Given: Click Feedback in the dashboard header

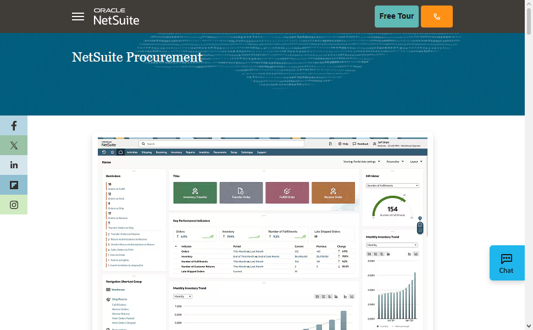Looking at the screenshot, I should point(360,144).
